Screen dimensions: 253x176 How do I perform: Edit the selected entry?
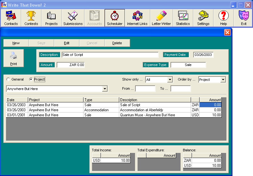[x=67, y=43]
